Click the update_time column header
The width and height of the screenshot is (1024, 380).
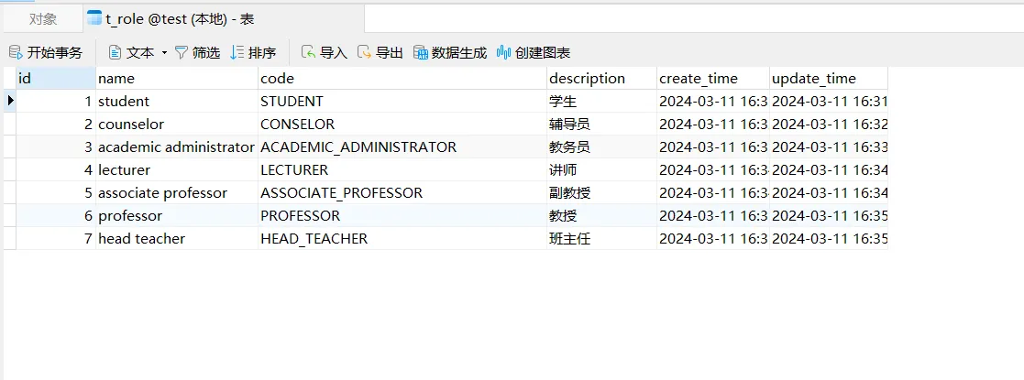pyautogui.click(x=828, y=79)
